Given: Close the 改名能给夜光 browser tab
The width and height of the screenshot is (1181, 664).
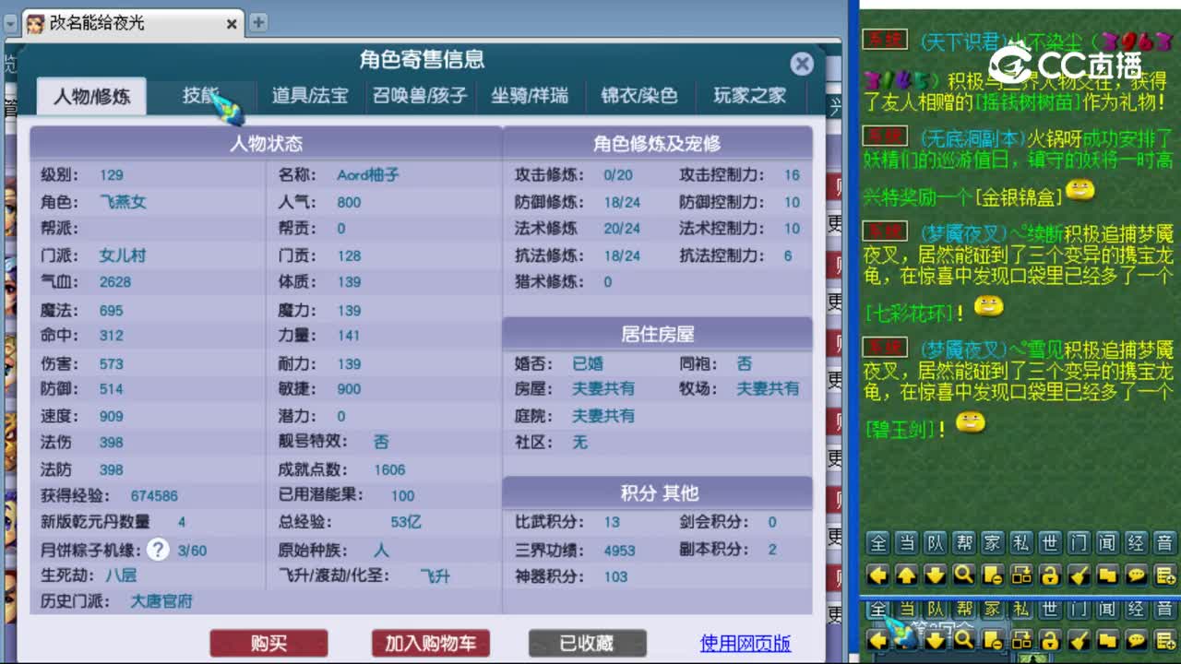Looking at the screenshot, I should point(232,24).
